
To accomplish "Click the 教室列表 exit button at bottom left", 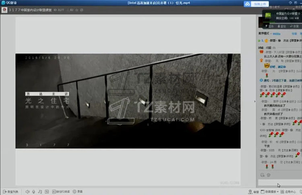I will point(10,191).
